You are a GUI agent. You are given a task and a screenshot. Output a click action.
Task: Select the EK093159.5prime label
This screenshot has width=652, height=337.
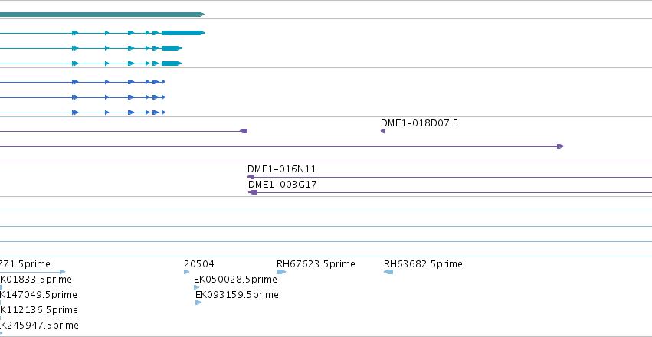(237, 295)
